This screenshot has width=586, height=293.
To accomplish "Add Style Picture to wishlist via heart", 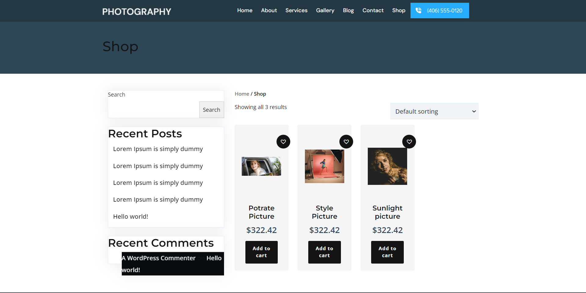I will tap(346, 142).
